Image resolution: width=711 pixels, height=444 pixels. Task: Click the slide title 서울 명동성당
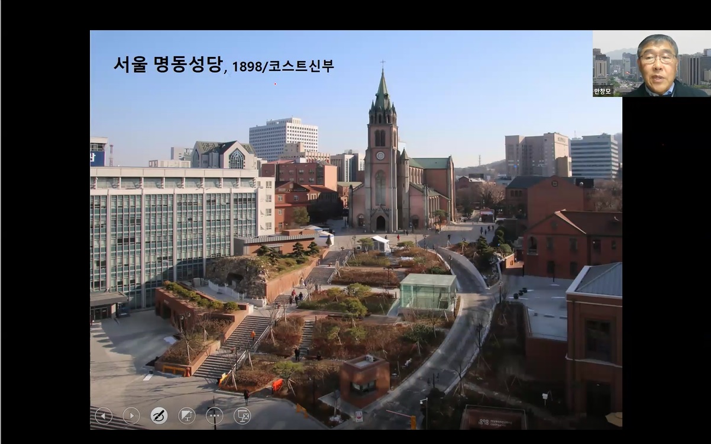(169, 65)
